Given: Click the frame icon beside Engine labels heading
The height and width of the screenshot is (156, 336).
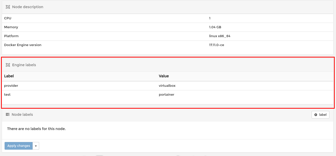Looking at the screenshot, I should point(8,65).
